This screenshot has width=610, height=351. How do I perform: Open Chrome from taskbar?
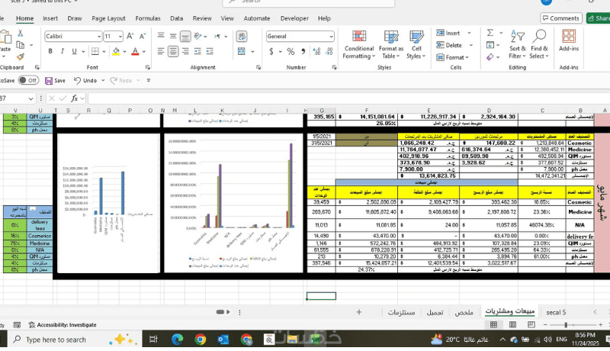pos(201,340)
